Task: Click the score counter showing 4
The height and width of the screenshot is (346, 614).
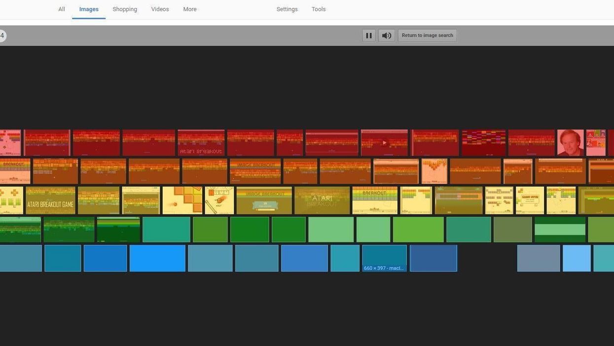Action: pyautogui.click(x=2, y=35)
